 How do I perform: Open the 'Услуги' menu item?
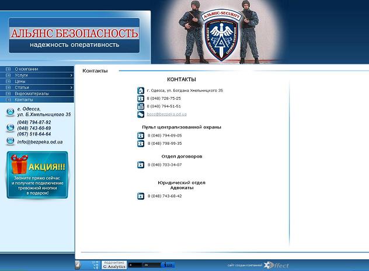(37, 75)
